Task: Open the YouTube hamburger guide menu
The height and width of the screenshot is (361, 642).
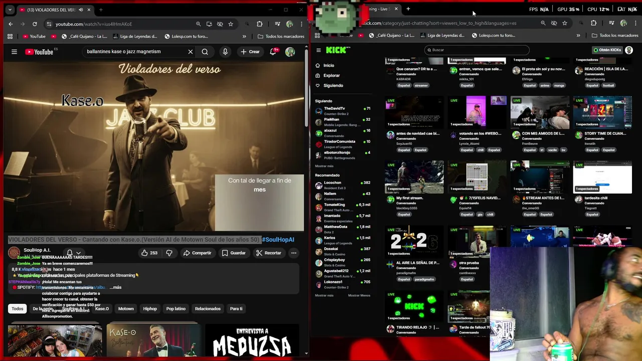Action: [14, 52]
